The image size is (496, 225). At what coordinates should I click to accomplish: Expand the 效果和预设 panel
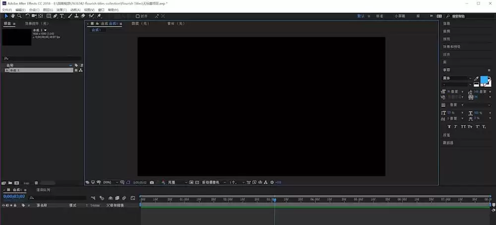coord(451,46)
